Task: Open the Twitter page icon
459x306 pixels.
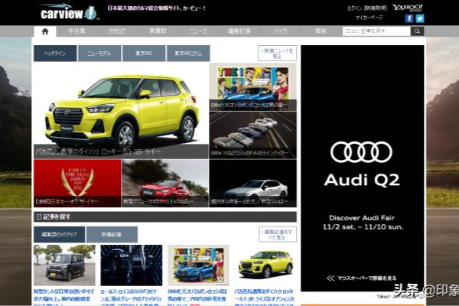Action: click(420, 18)
